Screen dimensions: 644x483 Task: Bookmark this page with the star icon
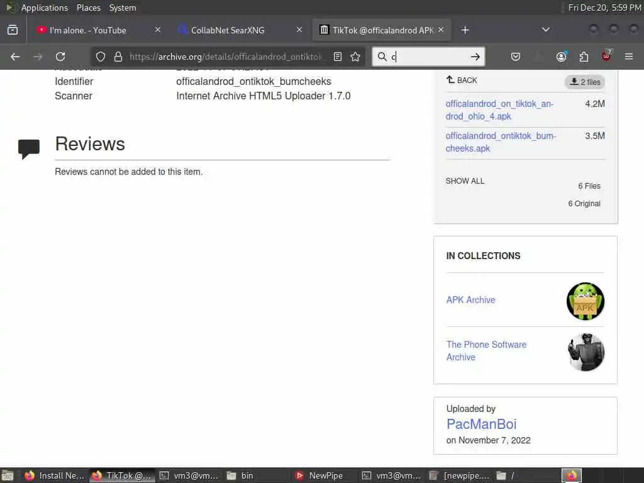click(x=355, y=57)
